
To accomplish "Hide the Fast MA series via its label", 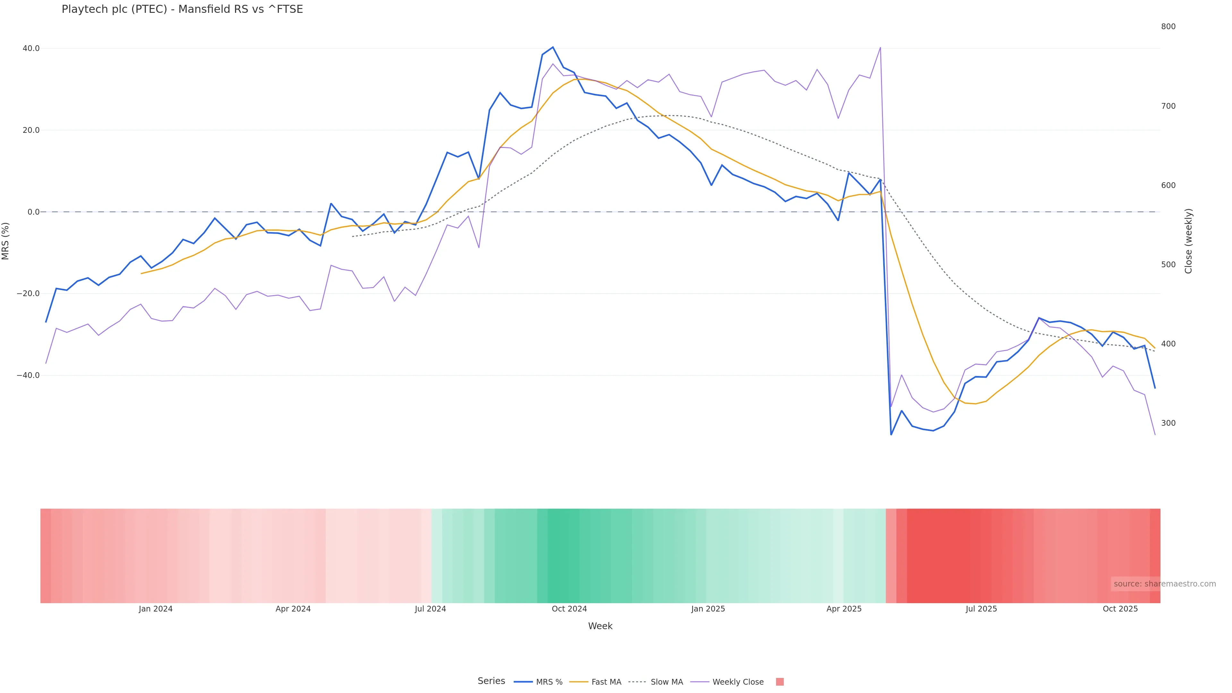I will [x=606, y=682].
